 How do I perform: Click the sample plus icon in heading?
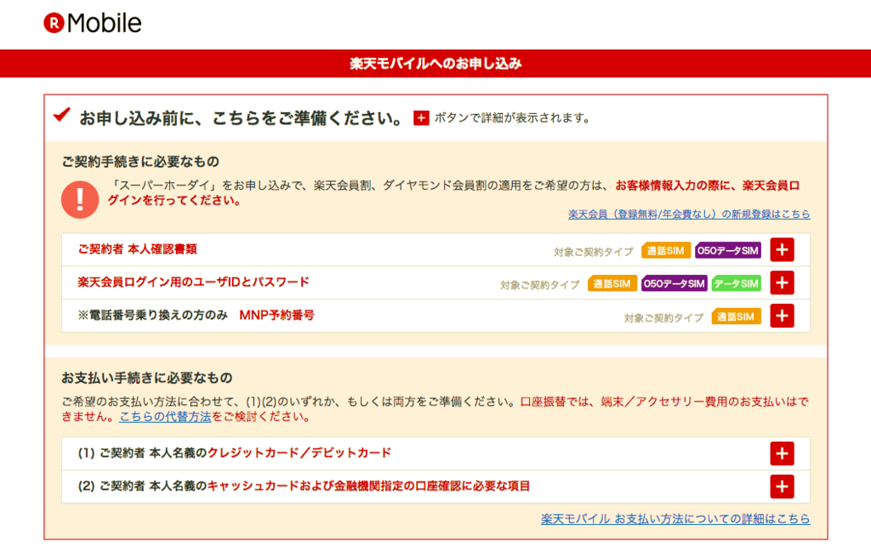coord(421,117)
